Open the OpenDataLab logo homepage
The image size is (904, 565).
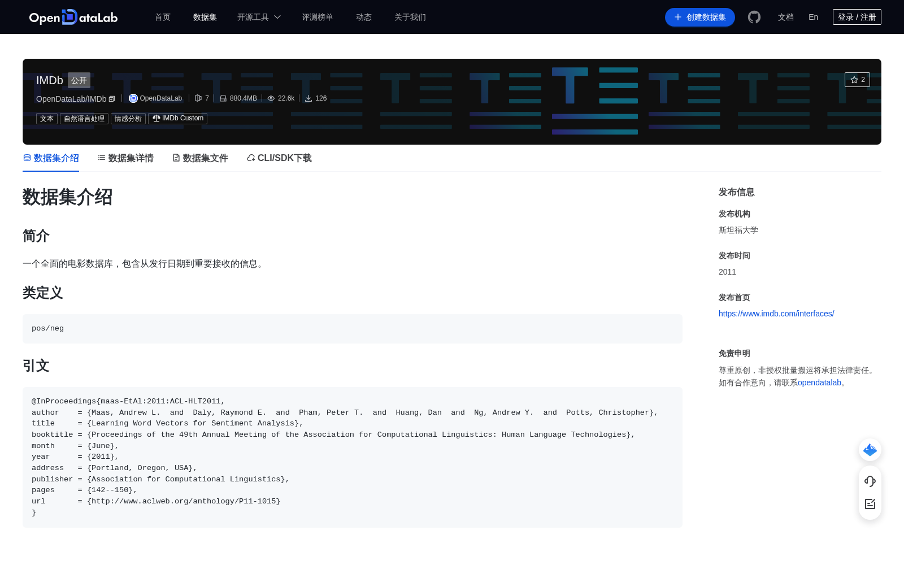tap(73, 17)
